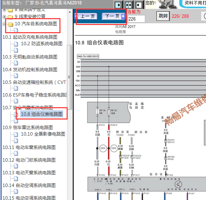
Task: Click the page icon left of 10.2 防盗系统电路图
Action: 16,44
